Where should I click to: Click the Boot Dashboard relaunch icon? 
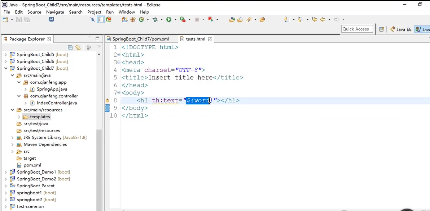coord(211,19)
